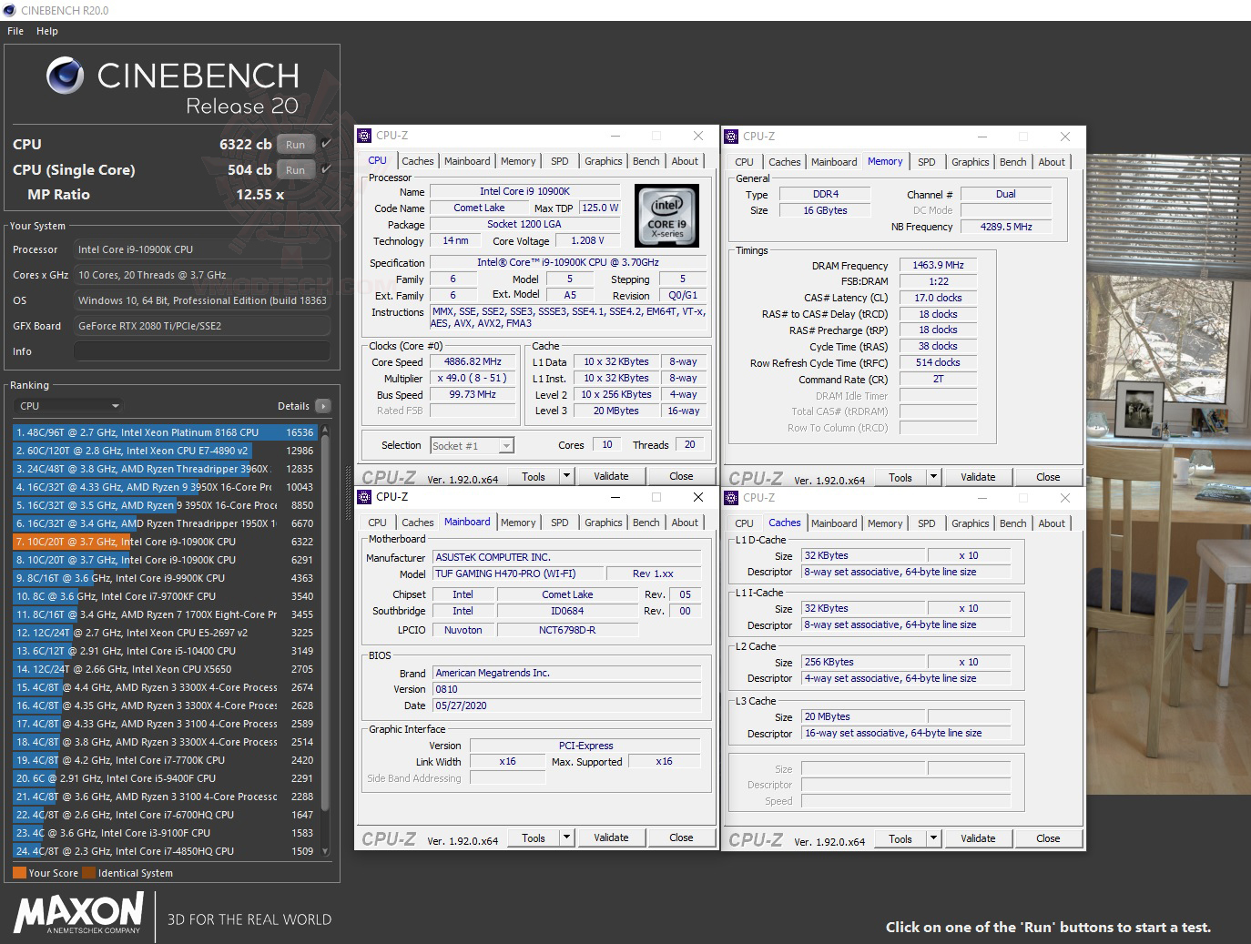Click the Cinebench icon in the title bar
The image size is (1251, 944).
(x=9, y=10)
